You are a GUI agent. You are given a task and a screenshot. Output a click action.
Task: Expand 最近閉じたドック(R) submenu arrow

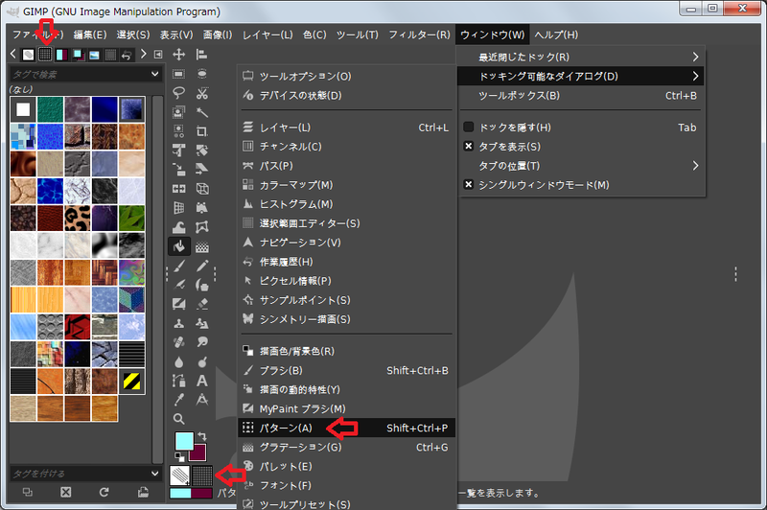tap(695, 57)
